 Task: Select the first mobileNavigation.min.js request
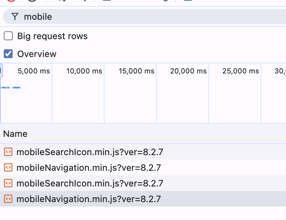point(88,167)
